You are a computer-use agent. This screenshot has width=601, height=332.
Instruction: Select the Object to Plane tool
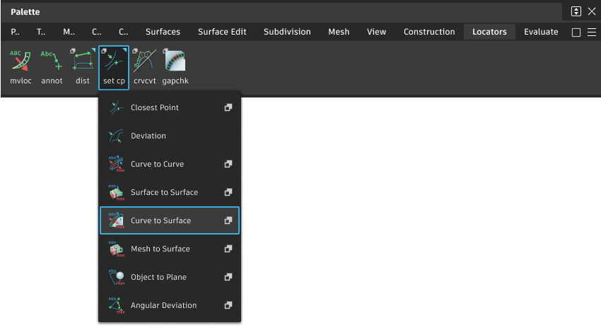pos(158,277)
